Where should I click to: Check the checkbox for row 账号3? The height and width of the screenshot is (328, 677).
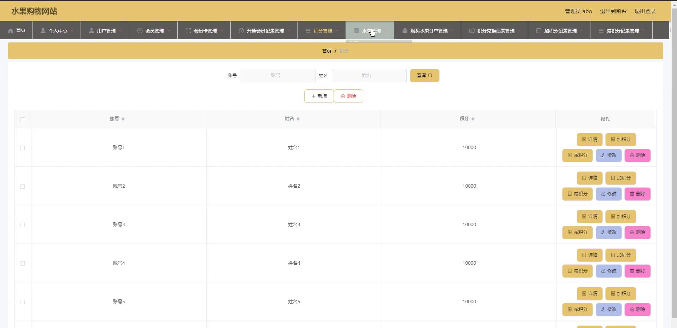23,225
